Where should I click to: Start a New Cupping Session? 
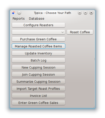39,67
